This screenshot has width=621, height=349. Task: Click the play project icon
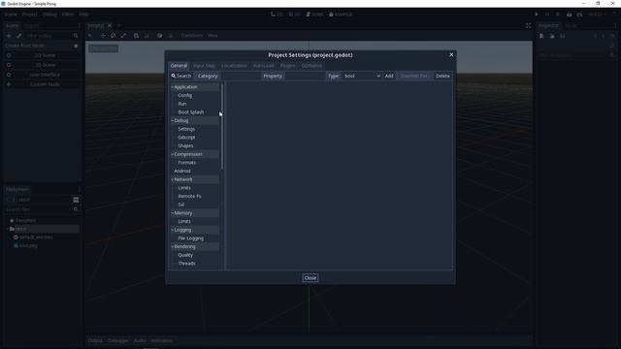tap(537, 15)
